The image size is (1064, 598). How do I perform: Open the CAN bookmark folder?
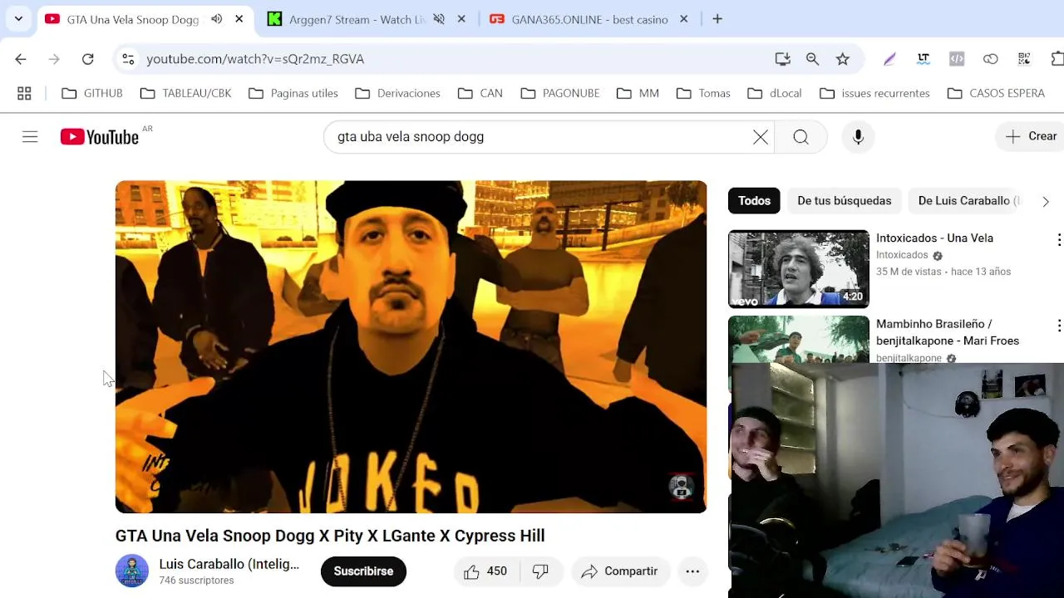[480, 93]
